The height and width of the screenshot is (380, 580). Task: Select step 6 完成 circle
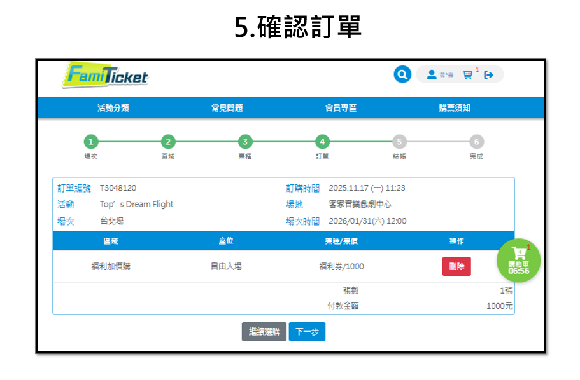pos(476,142)
